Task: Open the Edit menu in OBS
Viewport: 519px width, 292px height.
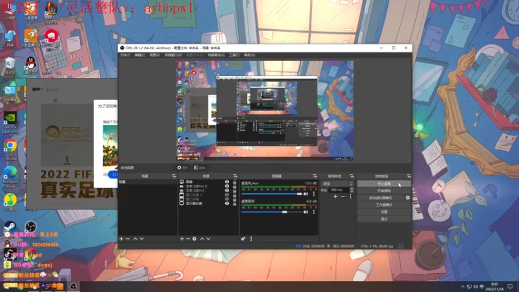Action: point(139,55)
